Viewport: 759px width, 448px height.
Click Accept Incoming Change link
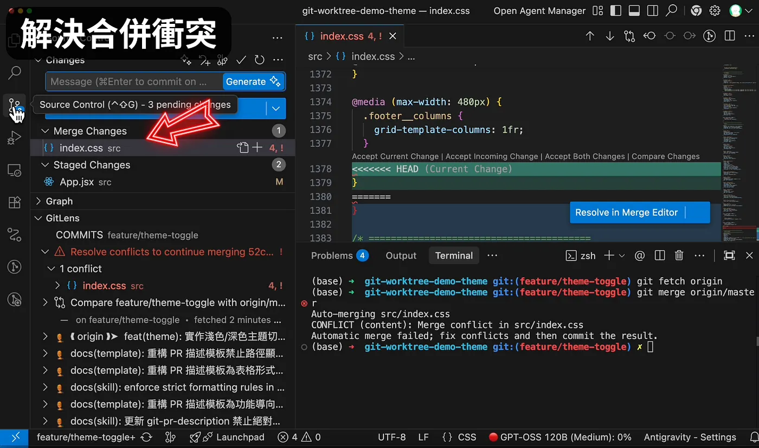(x=492, y=157)
